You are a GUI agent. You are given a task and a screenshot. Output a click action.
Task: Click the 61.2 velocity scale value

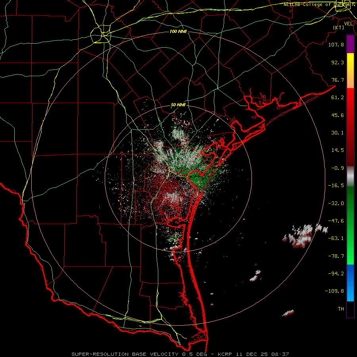pyautogui.click(x=338, y=98)
